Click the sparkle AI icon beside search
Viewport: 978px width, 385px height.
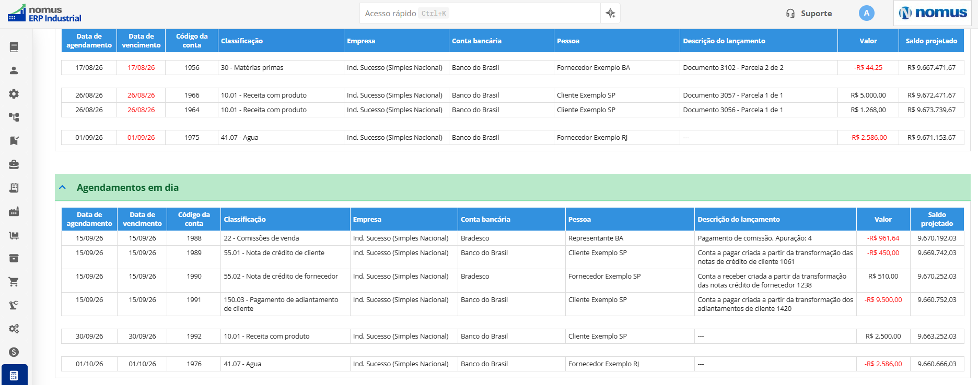[610, 13]
